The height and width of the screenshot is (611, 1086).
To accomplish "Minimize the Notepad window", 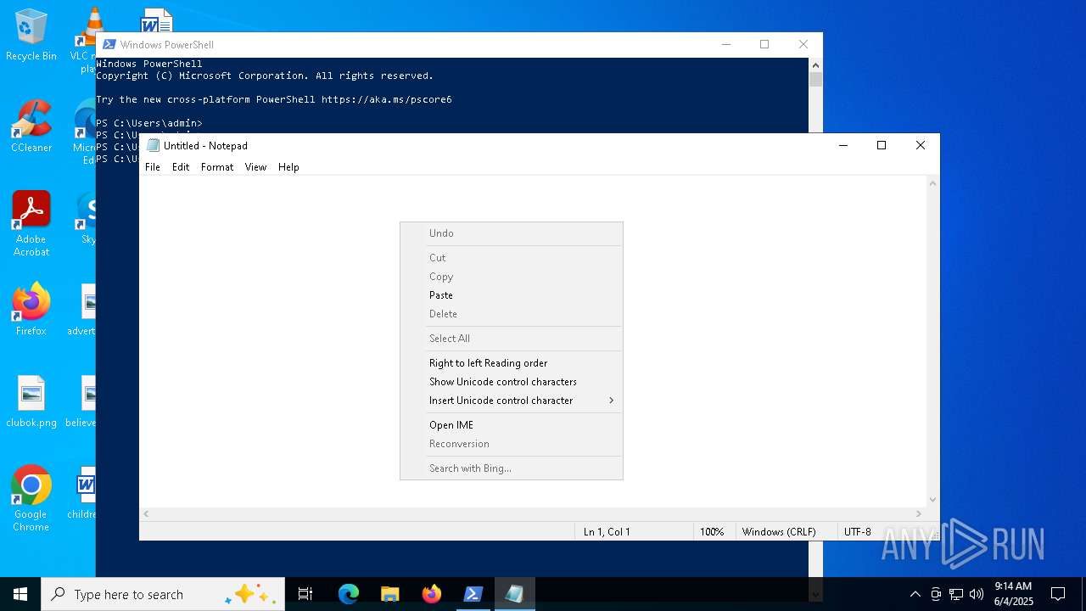I will [x=842, y=145].
